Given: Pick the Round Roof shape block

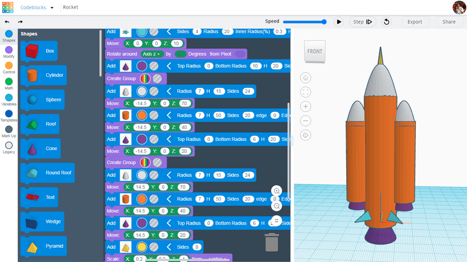Looking at the screenshot, I should (x=48, y=173).
